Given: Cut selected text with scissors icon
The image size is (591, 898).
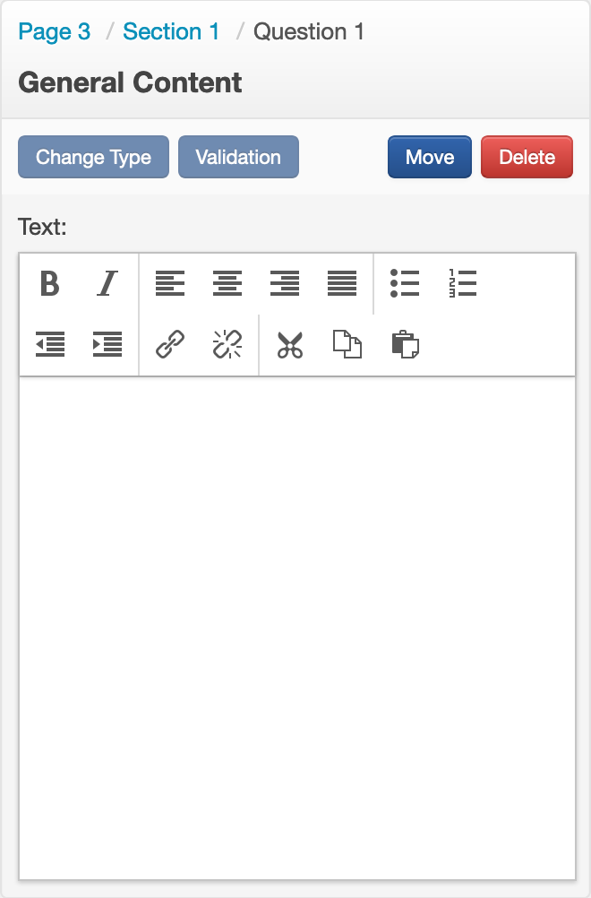Looking at the screenshot, I should [290, 344].
